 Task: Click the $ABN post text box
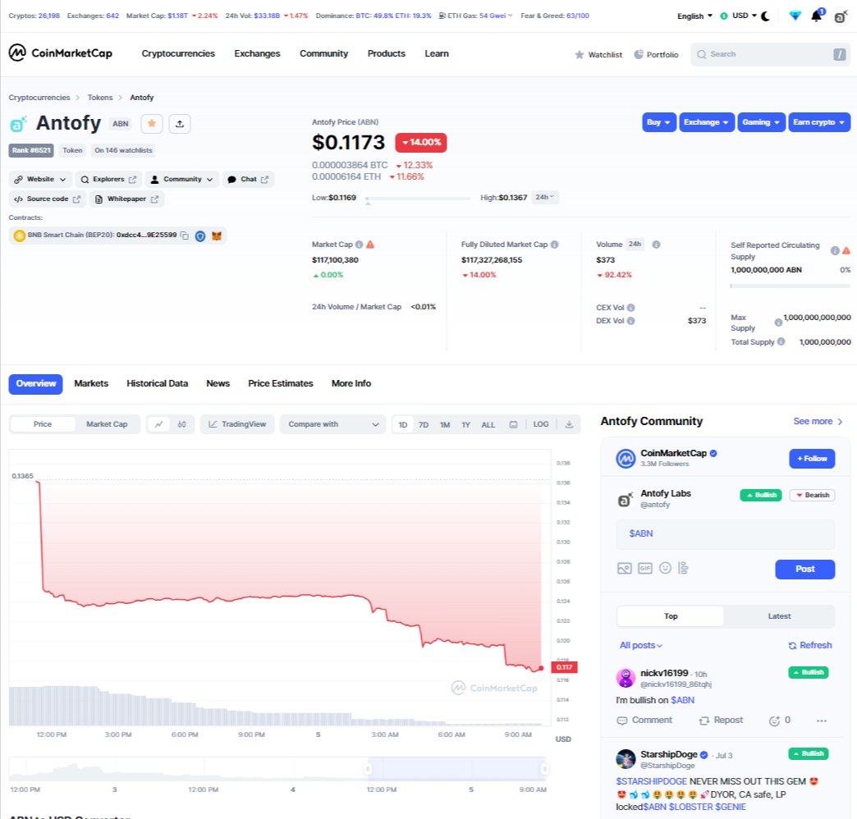tap(726, 533)
